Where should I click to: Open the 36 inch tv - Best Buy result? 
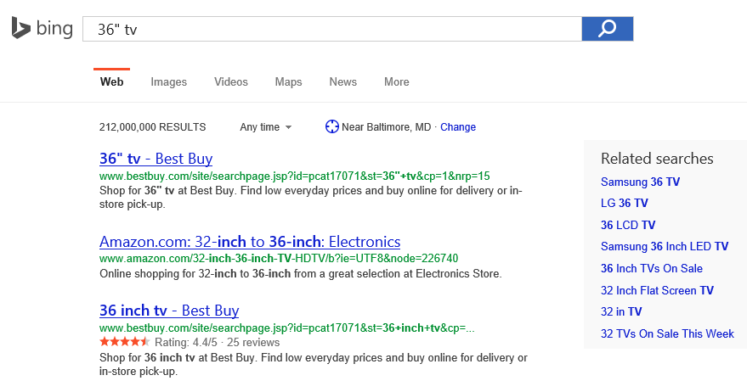[169, 311]
